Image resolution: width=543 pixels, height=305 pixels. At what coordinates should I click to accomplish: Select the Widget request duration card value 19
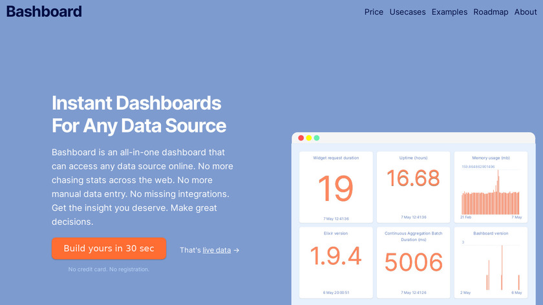point(335,188)
